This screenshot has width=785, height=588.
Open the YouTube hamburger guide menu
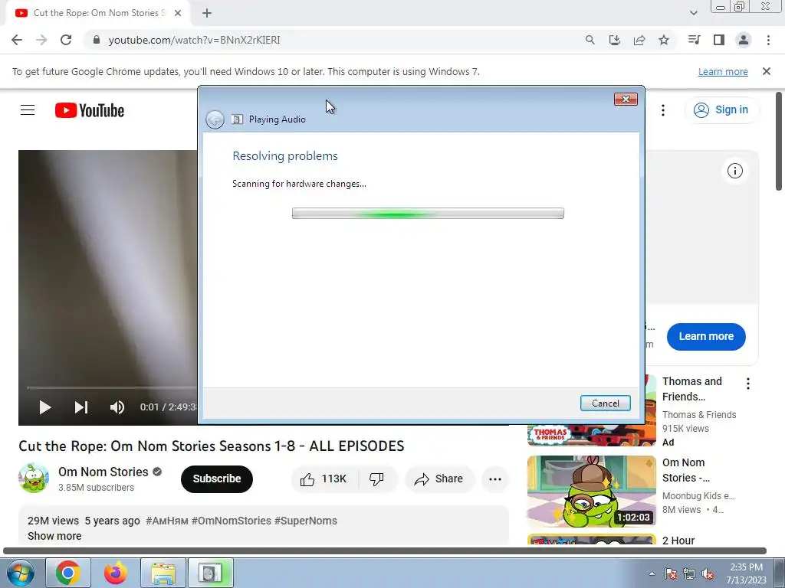tap(28, 110)
